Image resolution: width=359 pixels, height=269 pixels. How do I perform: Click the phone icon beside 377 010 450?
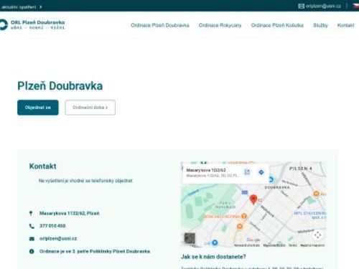32,226
